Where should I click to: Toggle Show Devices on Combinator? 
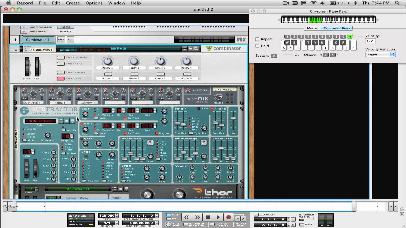pos(61,79)
